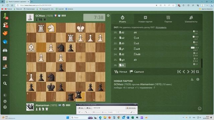Offer a draw with the Ничья button
The image size is (214, 120).
pyautogui.click(x=120, y=72)
